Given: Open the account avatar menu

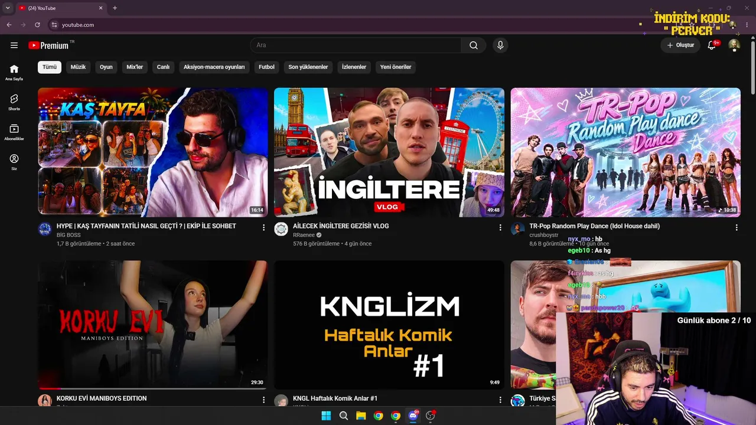Looking at the screenshot, I should tap(734, 45).
